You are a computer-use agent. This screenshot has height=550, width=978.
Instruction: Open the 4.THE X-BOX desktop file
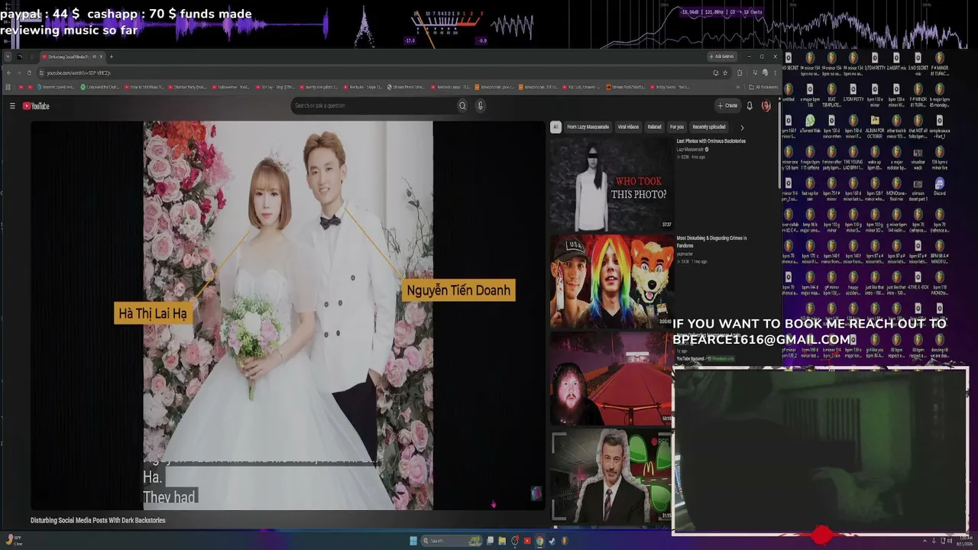point(918,280)
